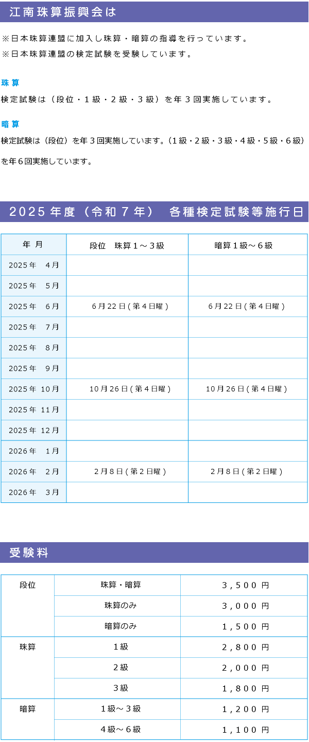
Task: Click the 年3回実施 sentence under 珠算
Action: click(x=138, y=99)
